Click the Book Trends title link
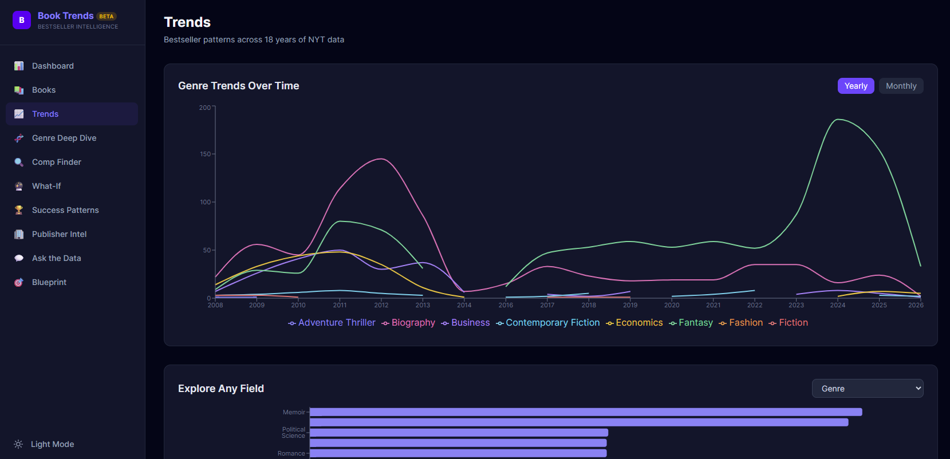Screen dimensions: 950x459 [65, 15]
